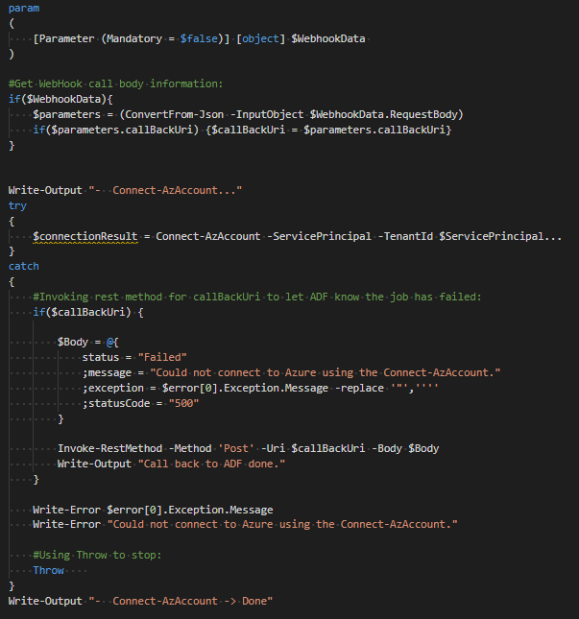
Task: Click string "Call back to ADF done."
Action: (211, 464)
